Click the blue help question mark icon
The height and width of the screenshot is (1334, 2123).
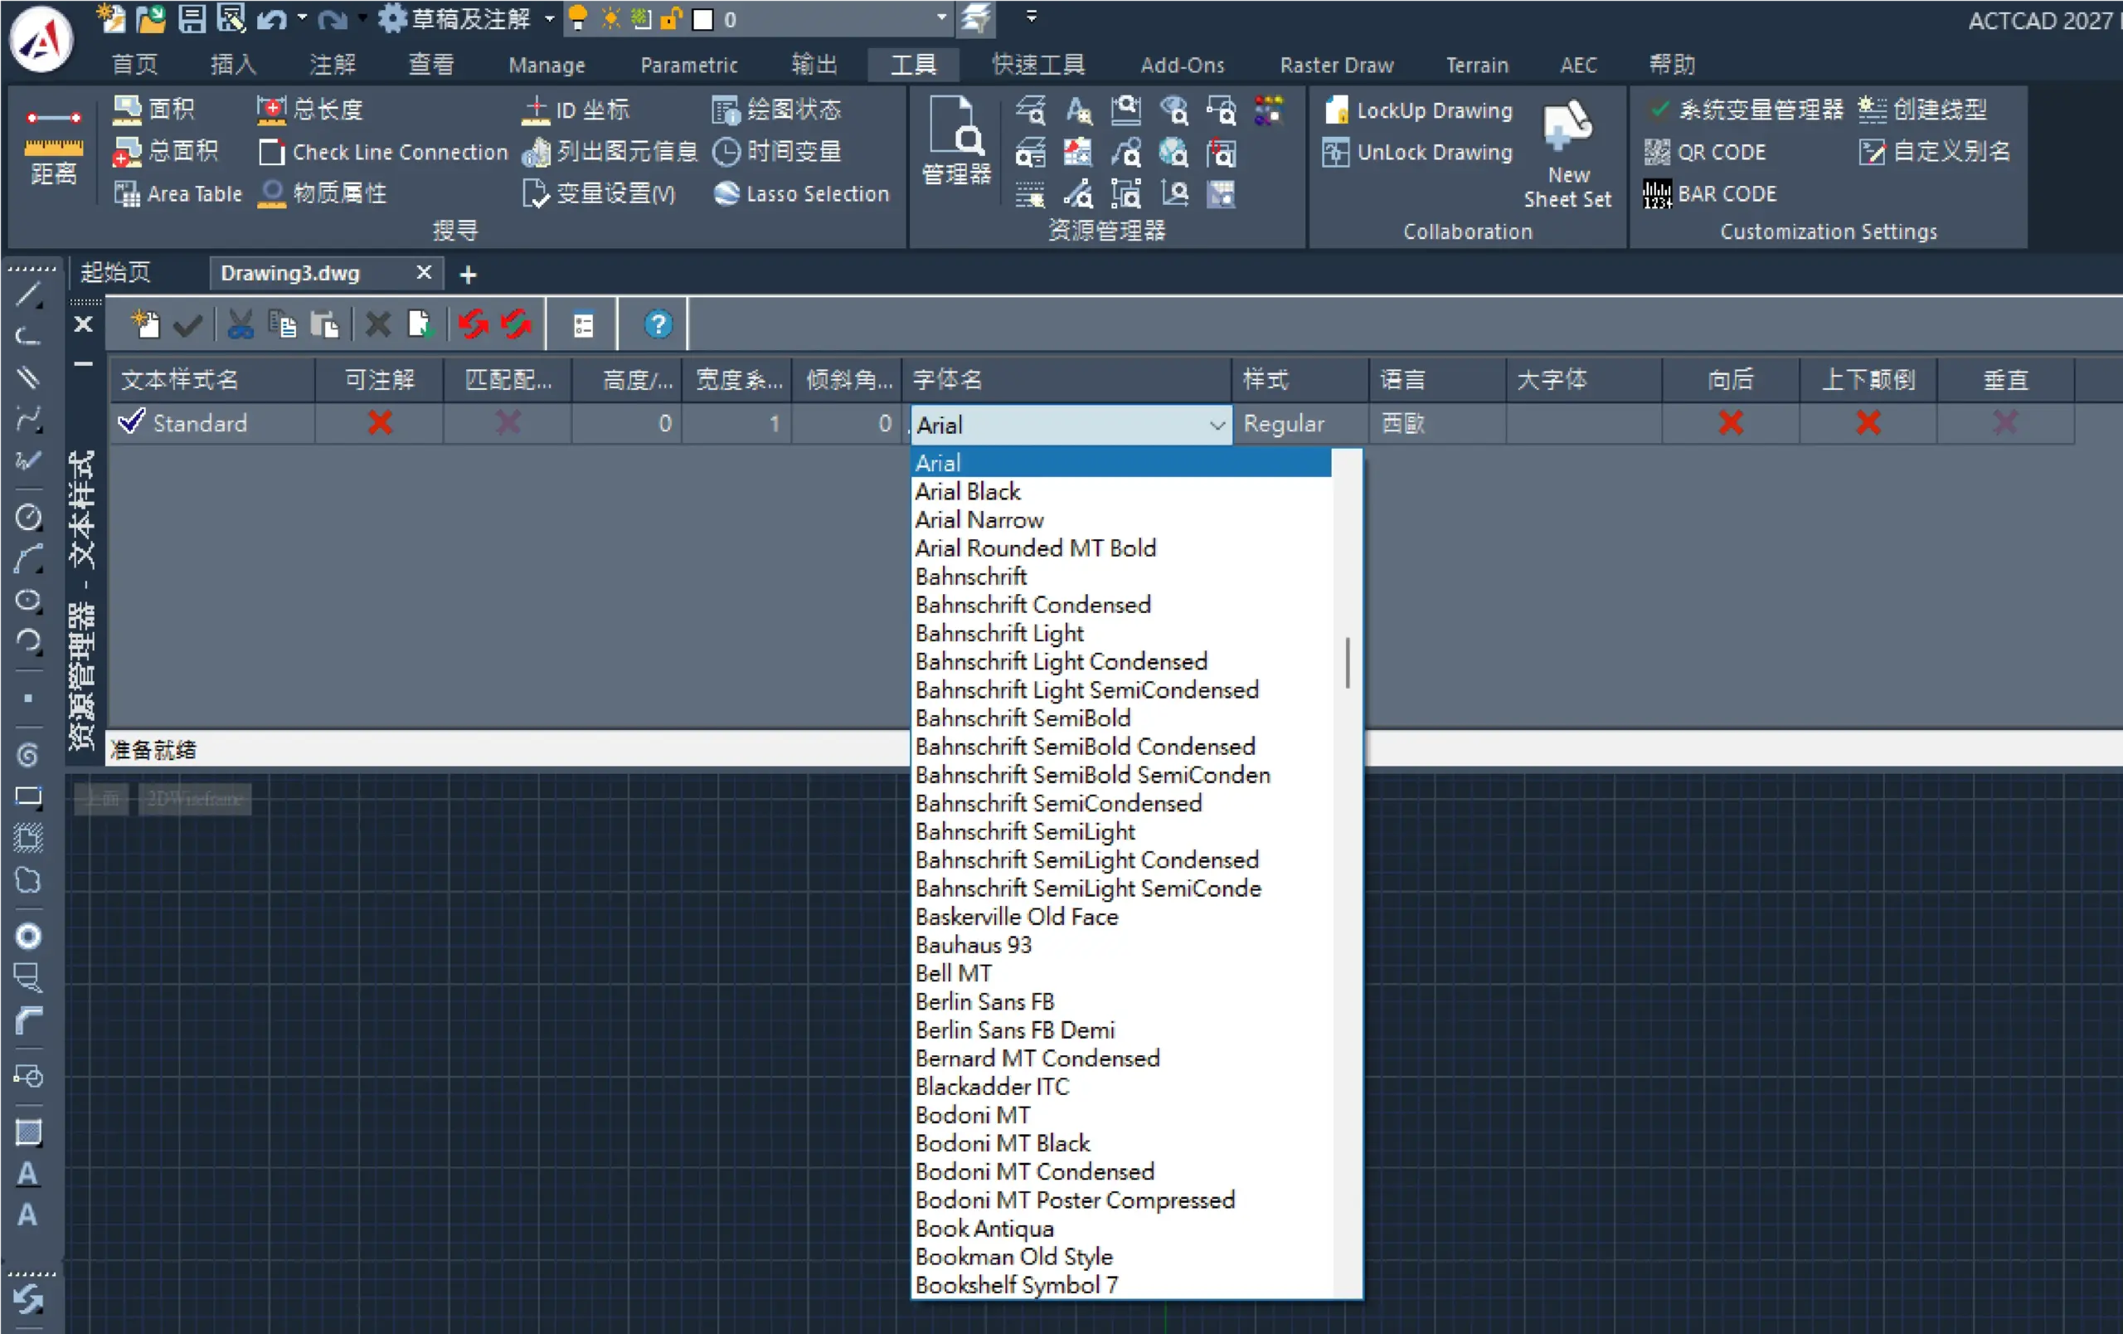click(x=658, y=324)
